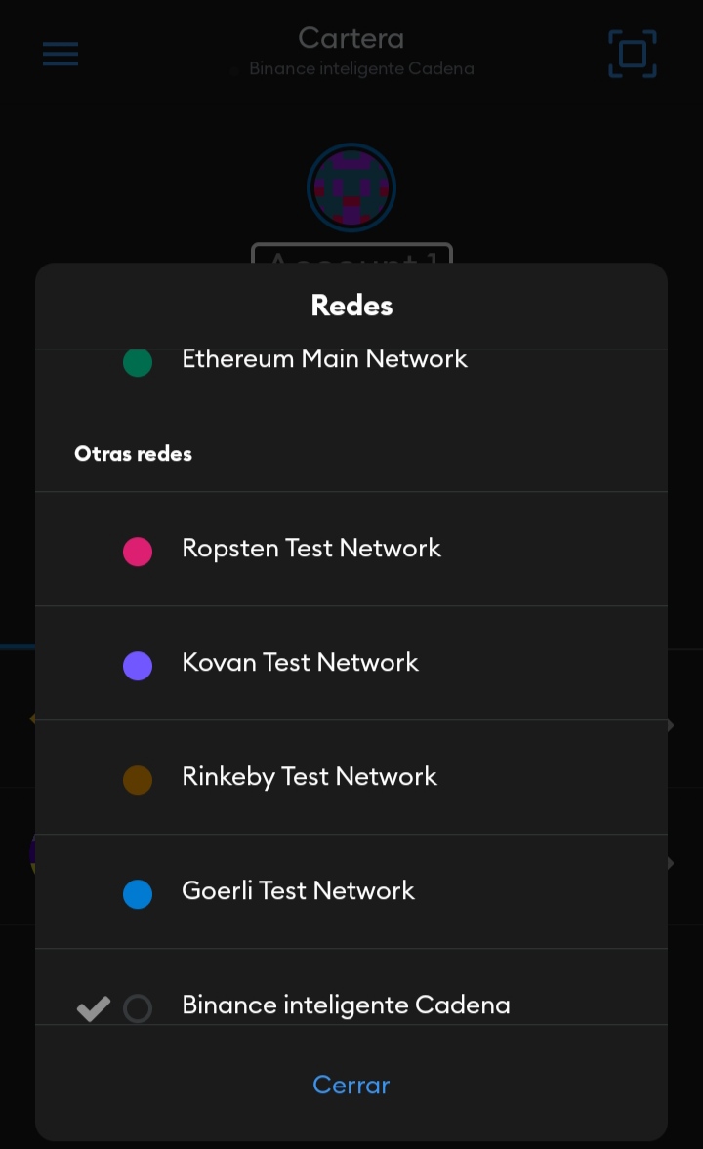Open the Binance inteligente Cadena network subtitle
This screenshot has height=1149, width=703.
[361, 69]
